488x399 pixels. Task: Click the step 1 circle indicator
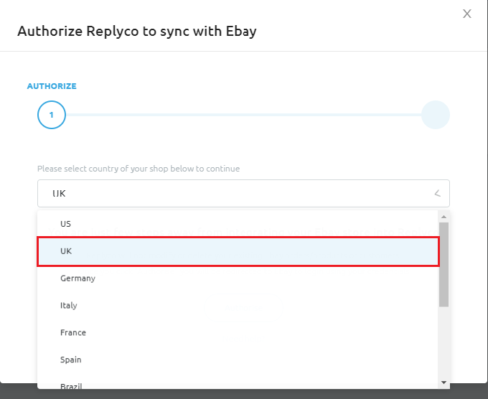pyautogui.click(x=51, y=115)
